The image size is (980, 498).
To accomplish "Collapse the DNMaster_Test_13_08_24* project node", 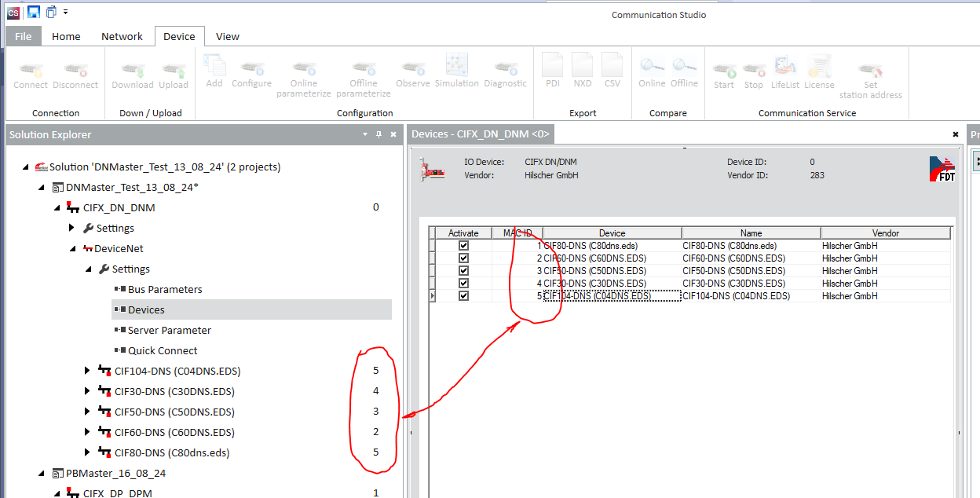I will [x=42, y=188].
